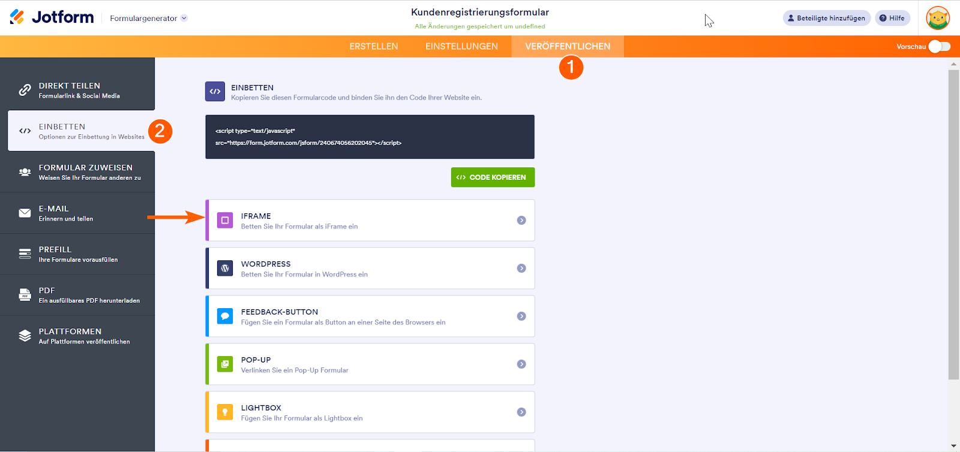Click the Code Kopieren button
The image size is (960, 452).
pyautogui.click(x=493, y=177)
